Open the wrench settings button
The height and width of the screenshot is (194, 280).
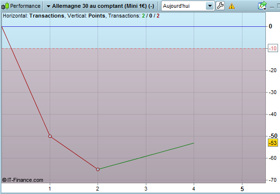click(220, 6)
